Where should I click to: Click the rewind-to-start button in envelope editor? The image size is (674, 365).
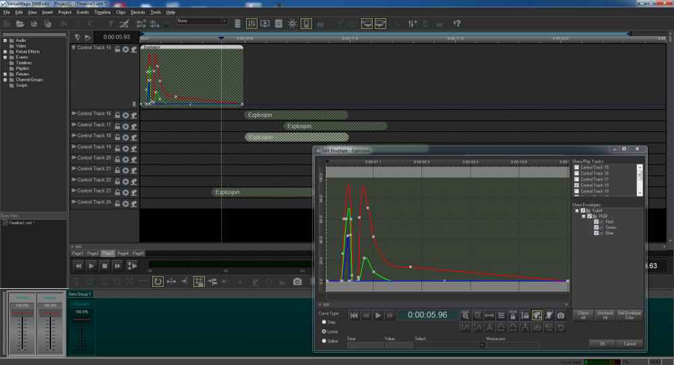coord(354,315)
